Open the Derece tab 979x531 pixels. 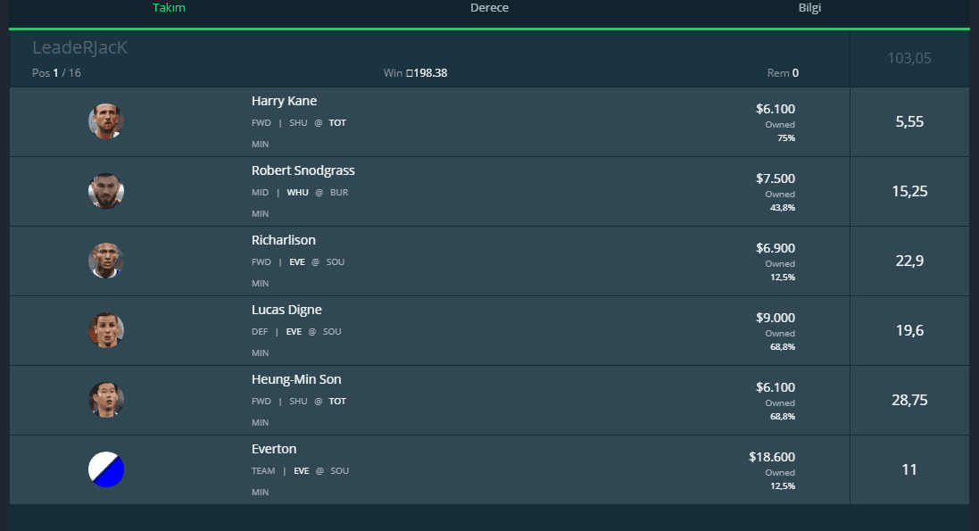[x=489, y=7]
